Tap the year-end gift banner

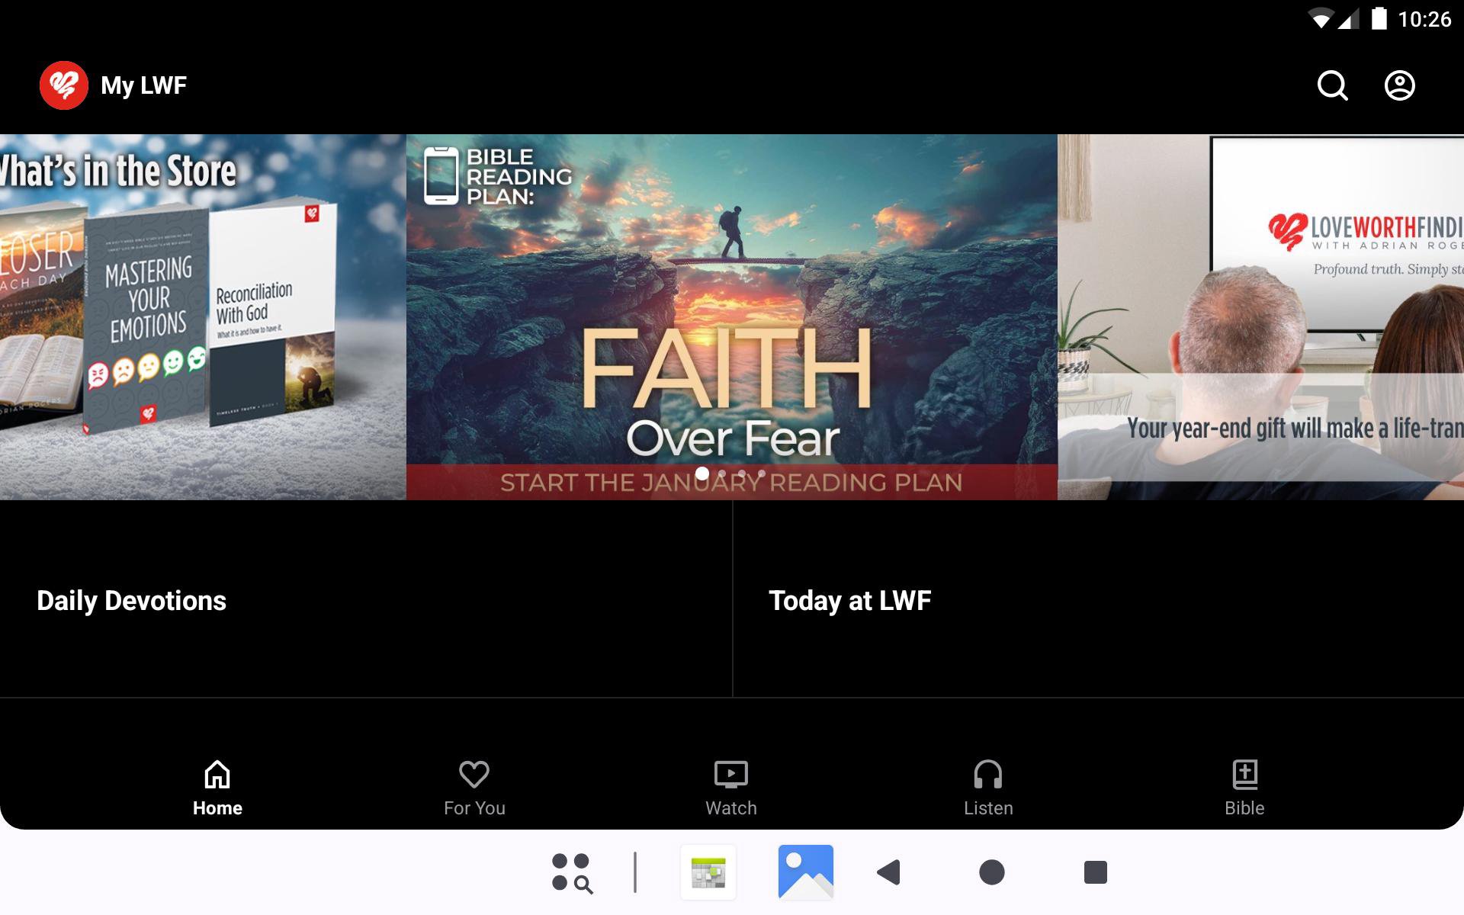(x=1260, y=316)
